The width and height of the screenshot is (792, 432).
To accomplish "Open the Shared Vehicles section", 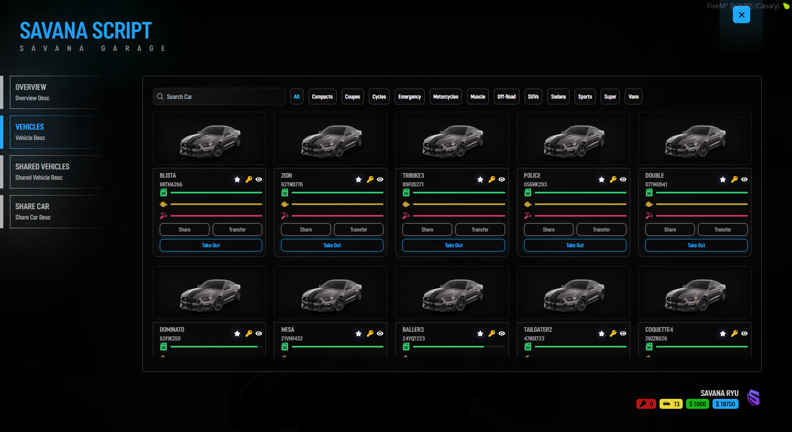I will [58, 172].
